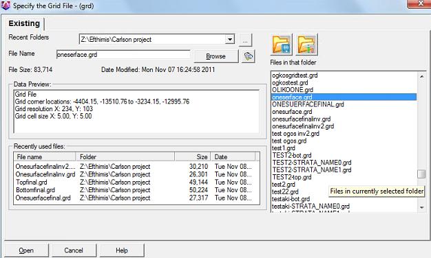This screenshot has width=431, height=258.
Task: Sort recent files by Folder column header
Action: point(125,157)
